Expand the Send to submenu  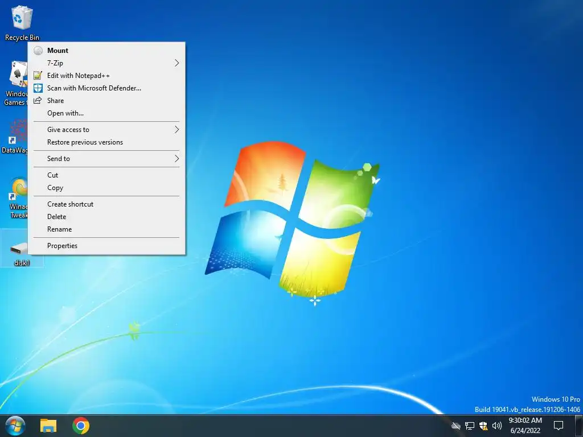(x=106, y=159)
